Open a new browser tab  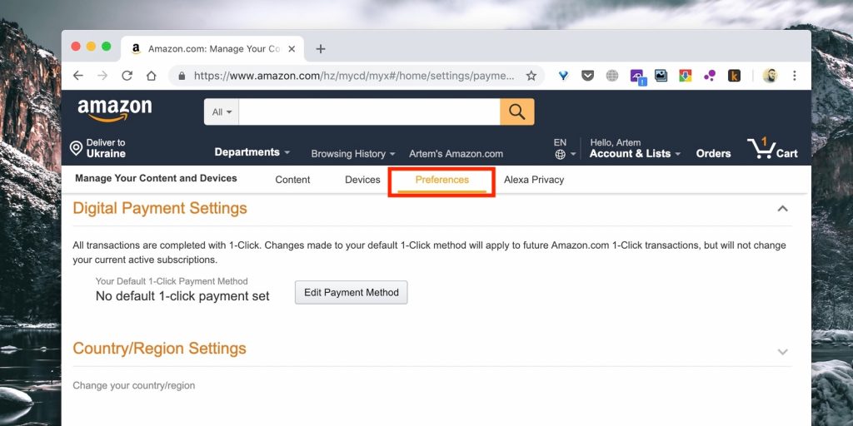[x=321, y=49]
